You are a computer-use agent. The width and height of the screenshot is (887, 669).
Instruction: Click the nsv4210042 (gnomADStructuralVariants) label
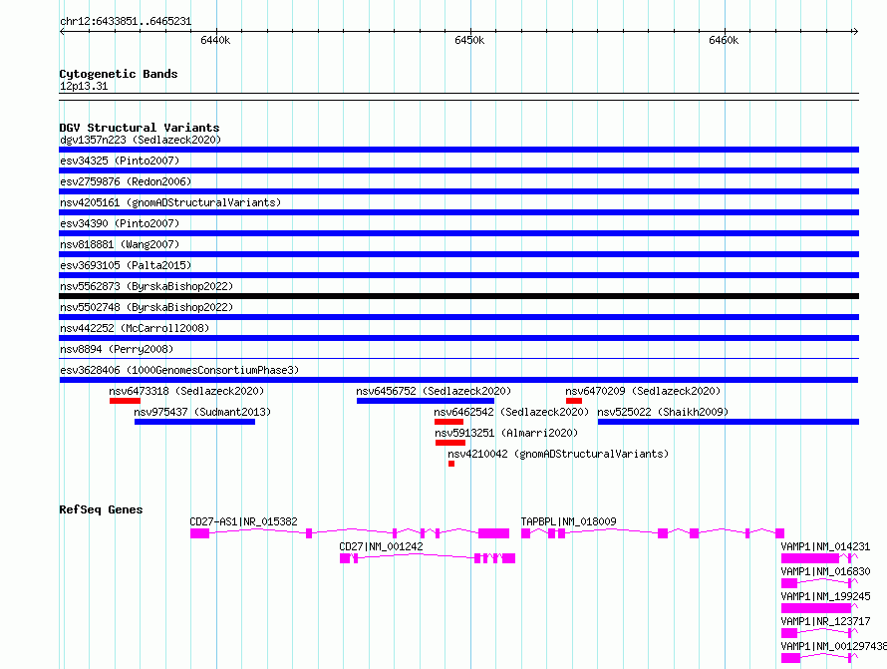558,454
